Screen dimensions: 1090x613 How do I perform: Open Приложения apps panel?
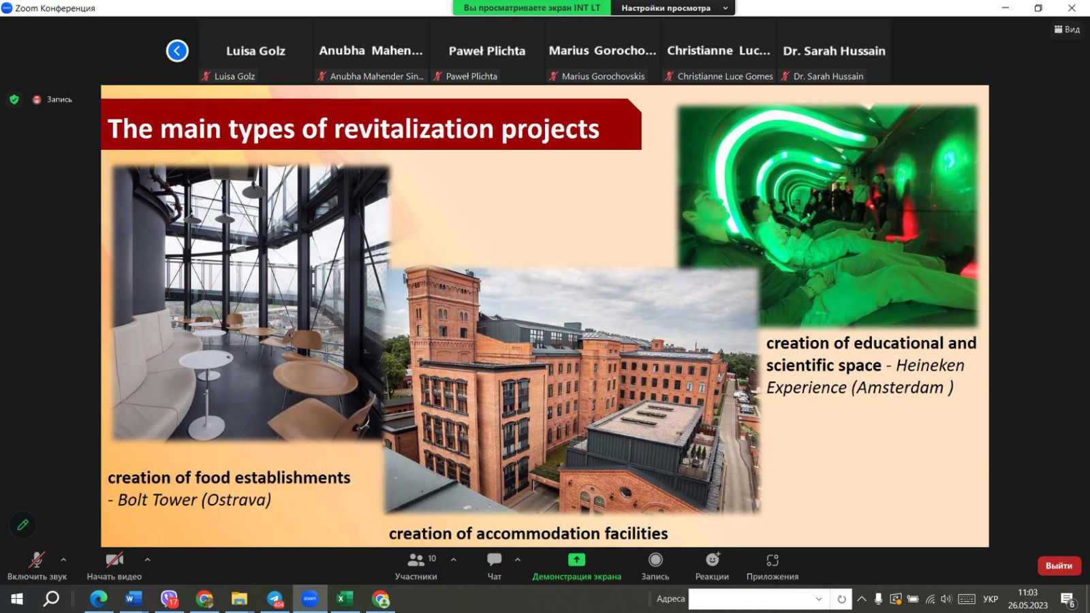773,566
